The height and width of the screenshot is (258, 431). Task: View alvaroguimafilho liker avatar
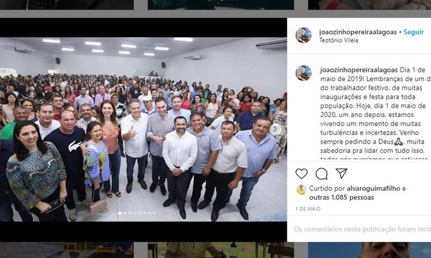pos(301,190)
